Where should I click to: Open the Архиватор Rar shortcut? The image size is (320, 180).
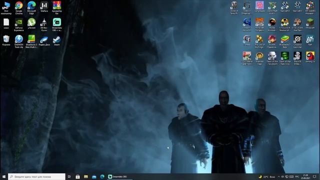pyautogui.click(x=56, y=8)
